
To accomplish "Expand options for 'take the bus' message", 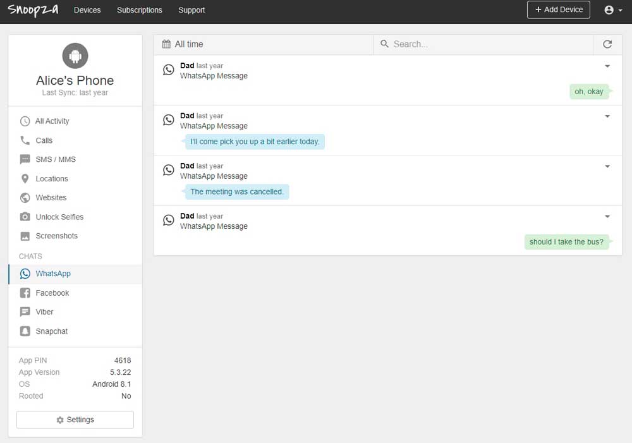I will click(607, 217).
